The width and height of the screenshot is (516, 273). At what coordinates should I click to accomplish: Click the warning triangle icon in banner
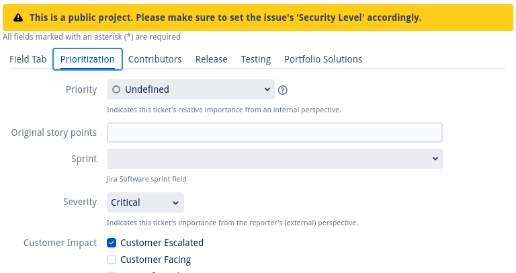pos(17,17)
